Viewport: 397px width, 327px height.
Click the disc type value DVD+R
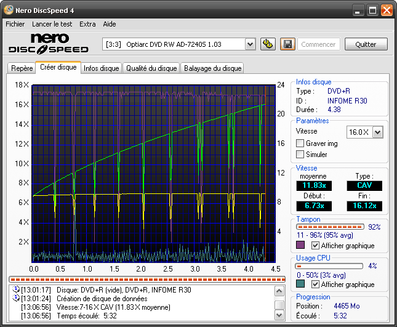click(x=339, y=91)
